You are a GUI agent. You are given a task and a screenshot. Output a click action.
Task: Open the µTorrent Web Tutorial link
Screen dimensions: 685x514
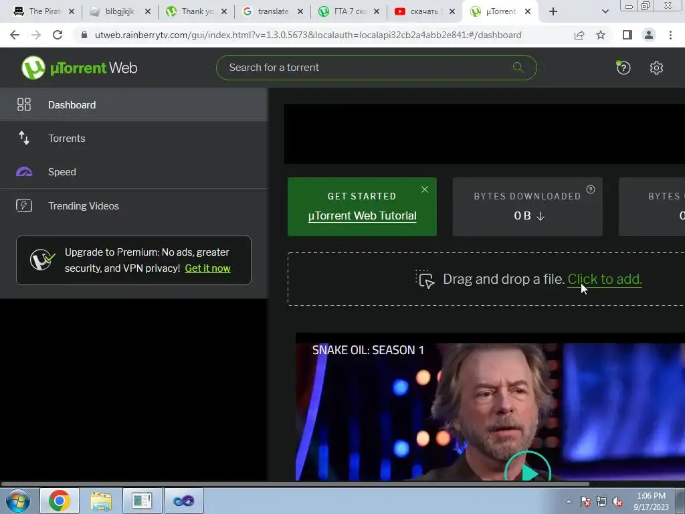click(x=362, y=216)
